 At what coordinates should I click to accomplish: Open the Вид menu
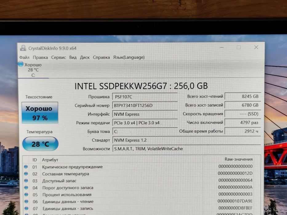(x=73, y=57)
